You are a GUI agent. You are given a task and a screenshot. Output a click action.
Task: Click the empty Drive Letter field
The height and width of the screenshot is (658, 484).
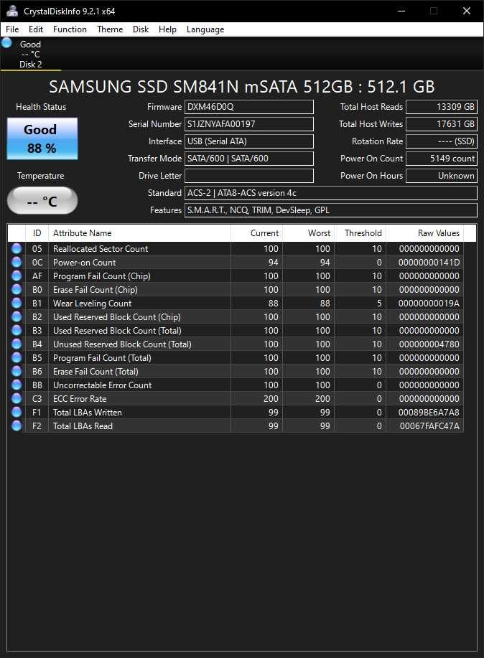pos(249,175)
